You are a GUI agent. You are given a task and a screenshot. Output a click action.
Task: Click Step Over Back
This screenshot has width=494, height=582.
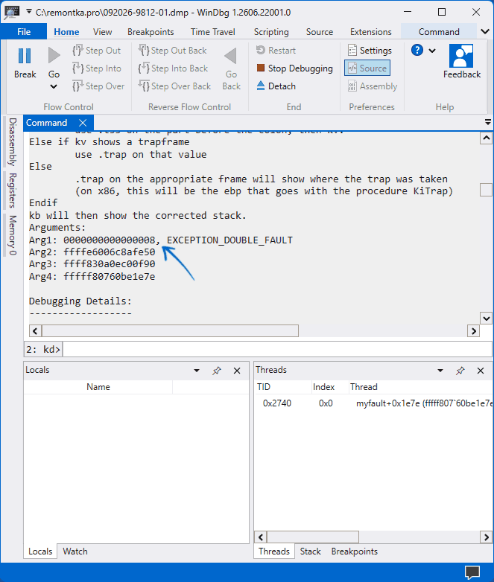click(174, 86)
